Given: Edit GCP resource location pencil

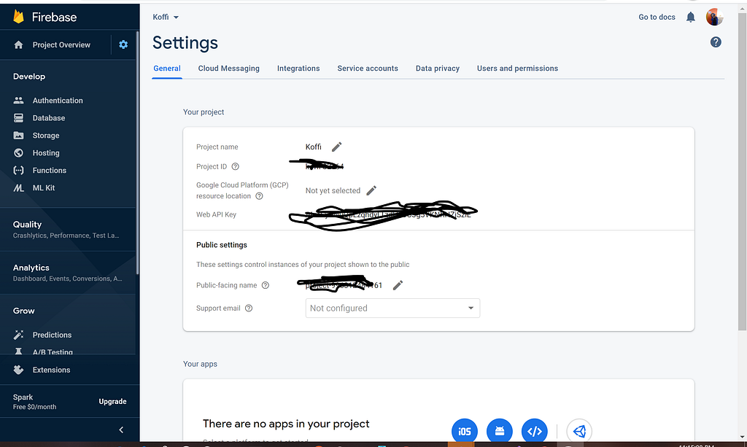Looking at the screenshot, I should click(371, 190).
